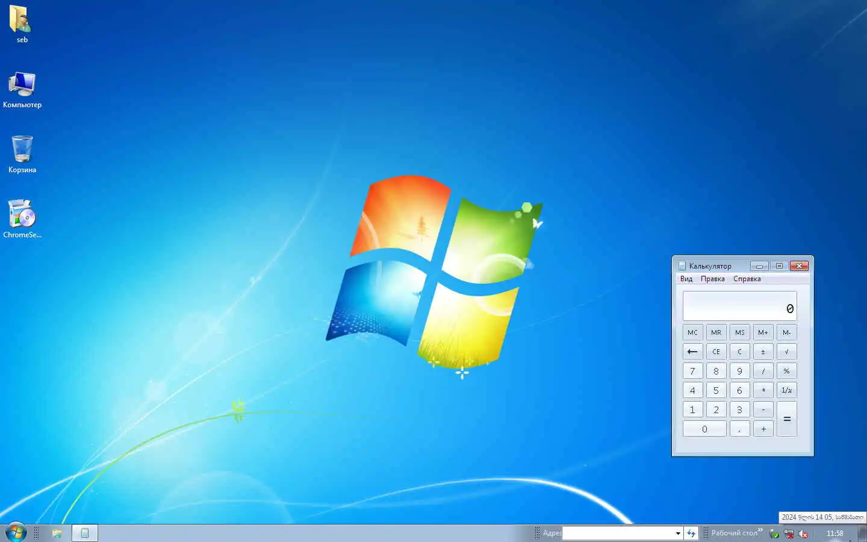Click the address bar Go/refresh arrows icon
The image size is (867, 542).
(691, 533)
